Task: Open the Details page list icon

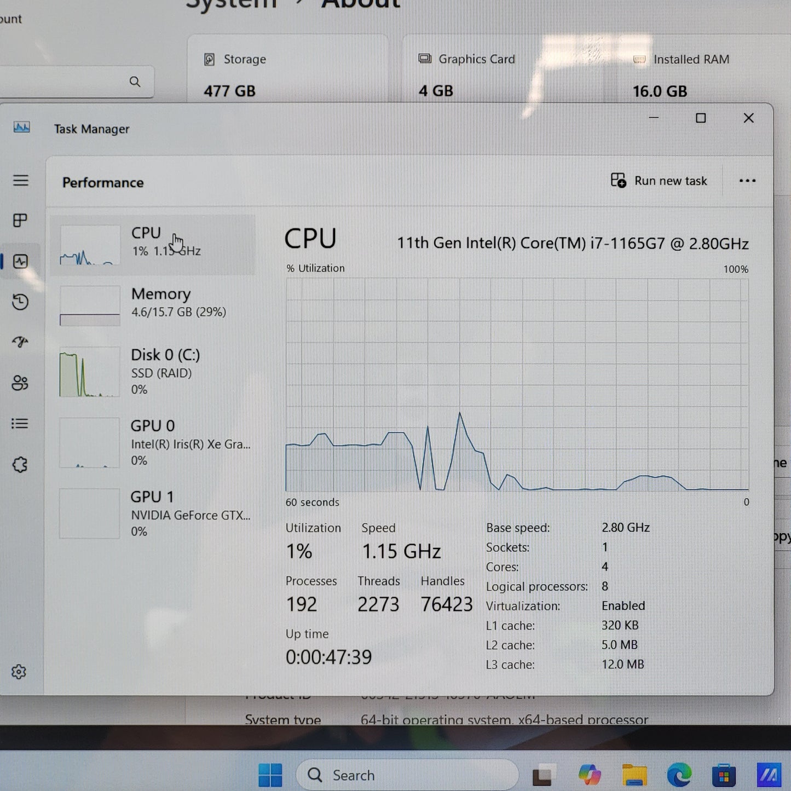Action: [x=20, y=424]
